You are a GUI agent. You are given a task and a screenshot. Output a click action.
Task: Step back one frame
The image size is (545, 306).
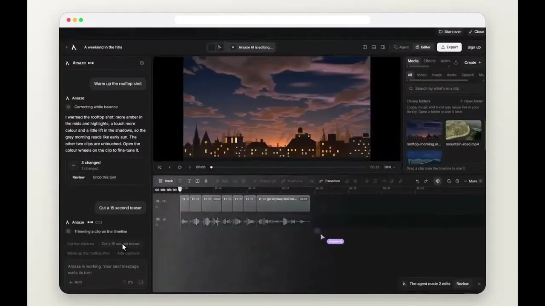[x=169, y=167]
